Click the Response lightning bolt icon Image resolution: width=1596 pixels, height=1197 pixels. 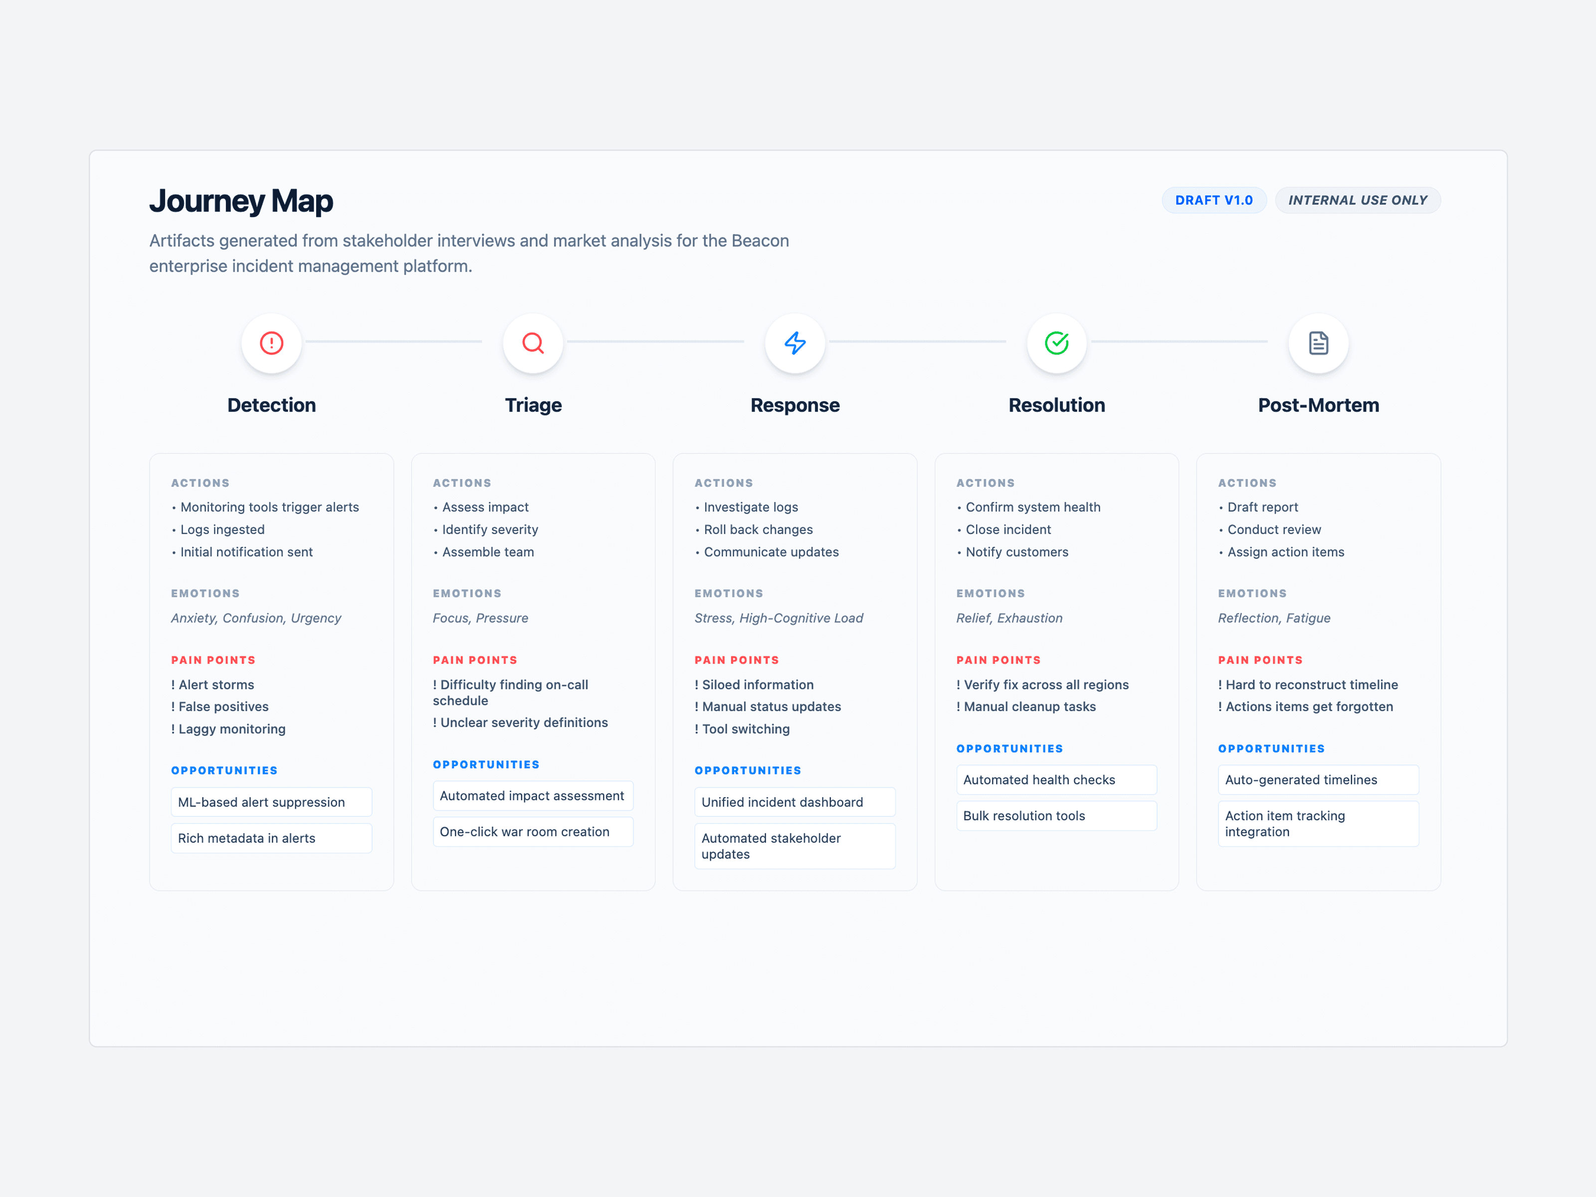tap(795, 343)
